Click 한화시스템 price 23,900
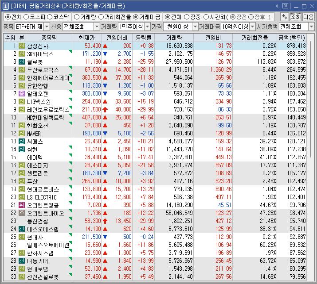 pyautogui.click(x=93, y=253)
